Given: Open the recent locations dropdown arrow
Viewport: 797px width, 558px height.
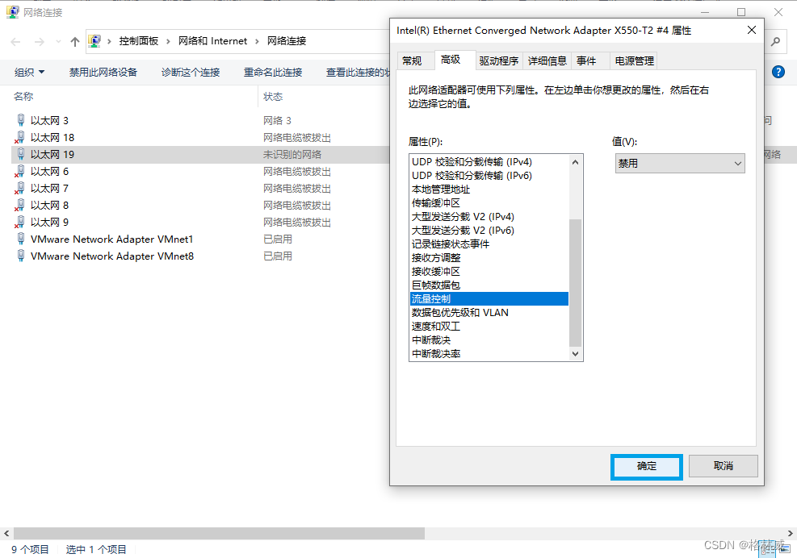Looking at the screenshot, I should pyautogui.click(x=58, y=42).
